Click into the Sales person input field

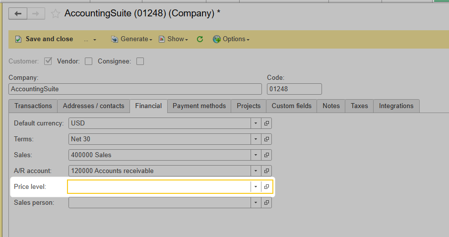pos(159,203)
